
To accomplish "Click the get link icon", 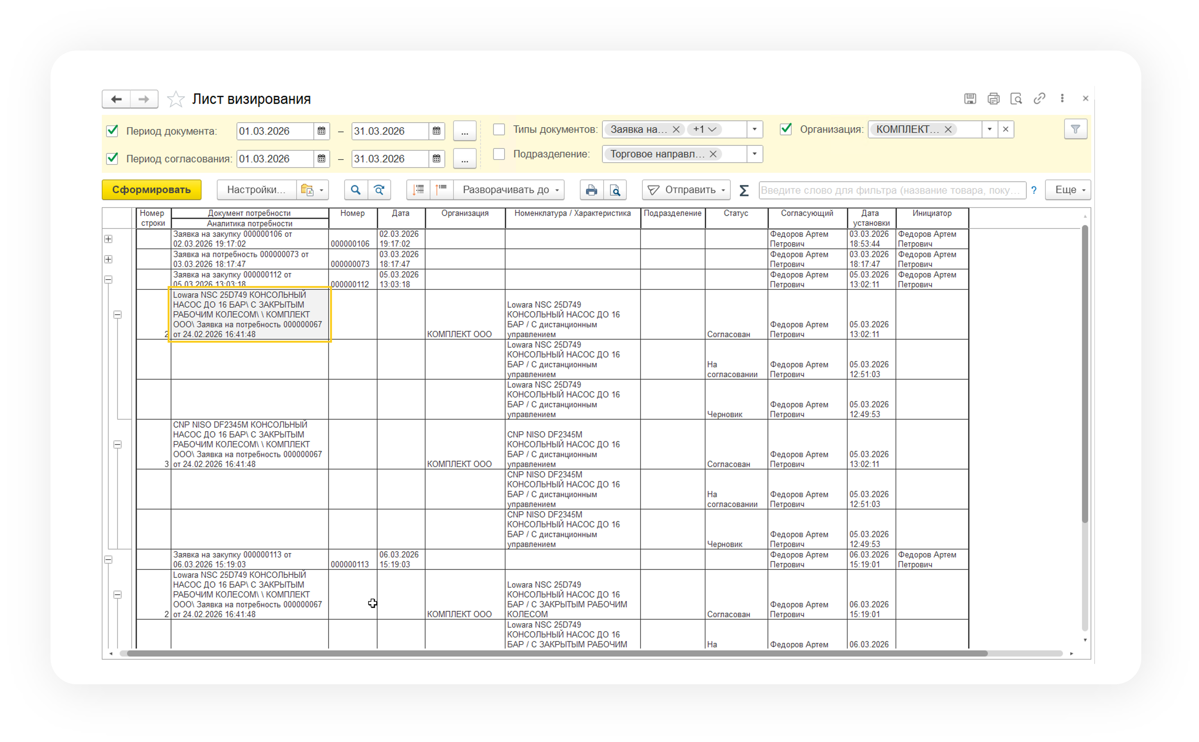I will [x=1039, y=98].
